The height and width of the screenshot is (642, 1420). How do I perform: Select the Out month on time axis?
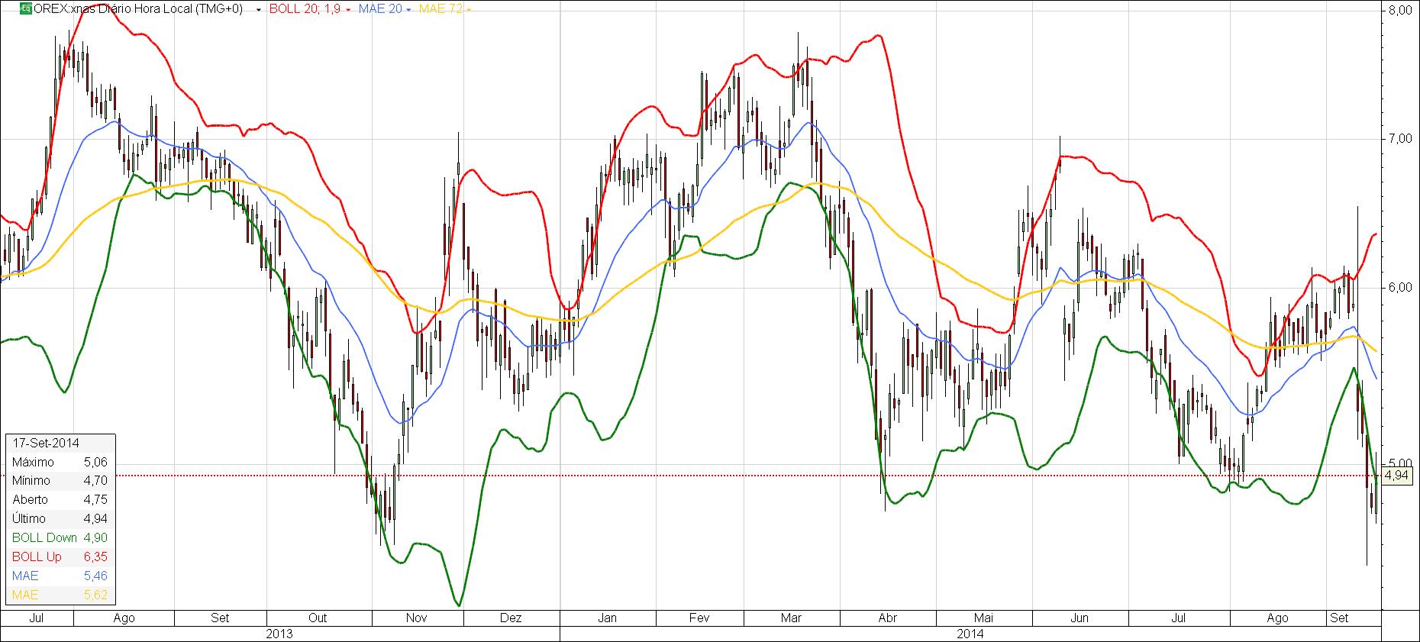(318, 618)
